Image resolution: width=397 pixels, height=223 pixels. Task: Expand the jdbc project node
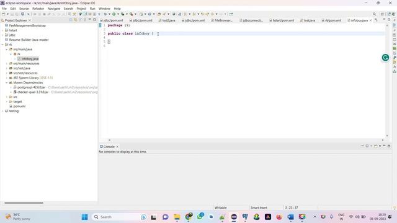[2, 35]
